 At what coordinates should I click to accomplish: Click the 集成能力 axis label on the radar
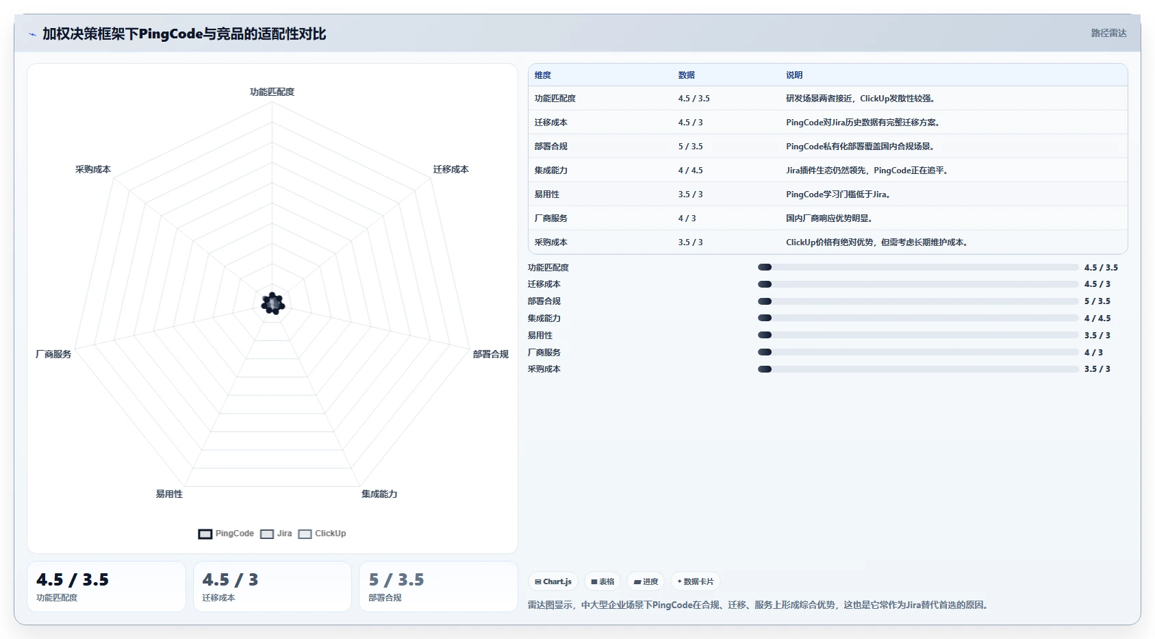pyautogui.click(x=379, y=494)
